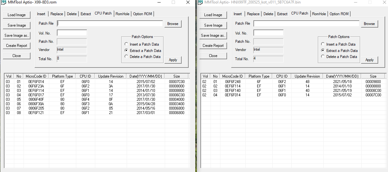Click Load Image in X99-8D3 window
The width and height of the screenshot is (388, 172).
(x=17, y=15)
